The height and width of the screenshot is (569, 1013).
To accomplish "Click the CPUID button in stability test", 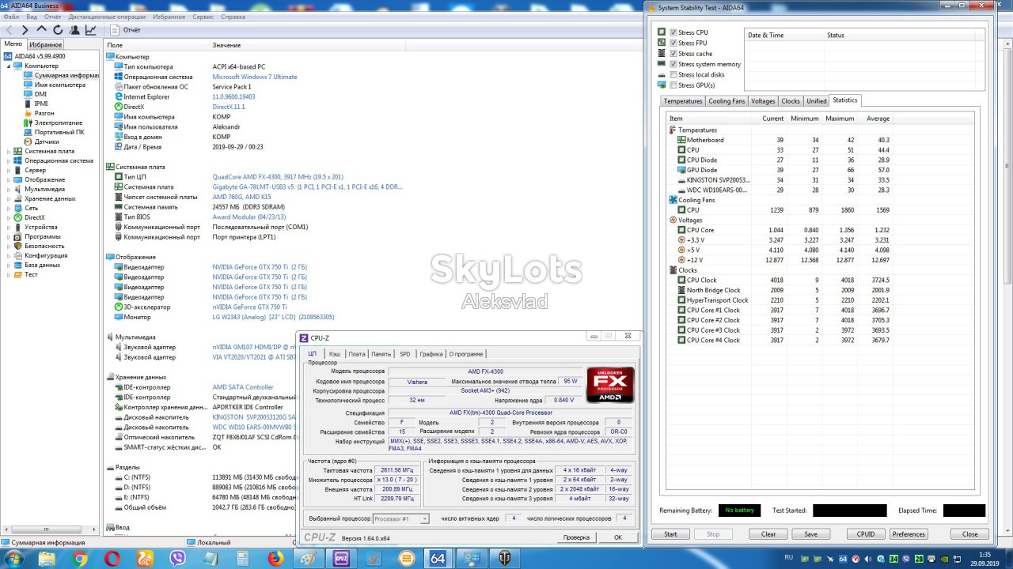I will (866, 534).
